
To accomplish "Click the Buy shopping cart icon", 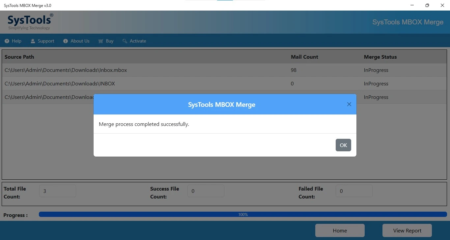I will pyautogui.click(x=101, y=41).
